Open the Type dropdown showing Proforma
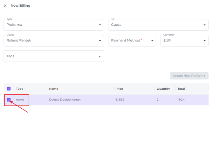The image size is (213, 147). point(53,25)
